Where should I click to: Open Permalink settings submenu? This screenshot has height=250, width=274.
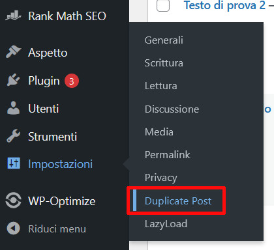168,154
